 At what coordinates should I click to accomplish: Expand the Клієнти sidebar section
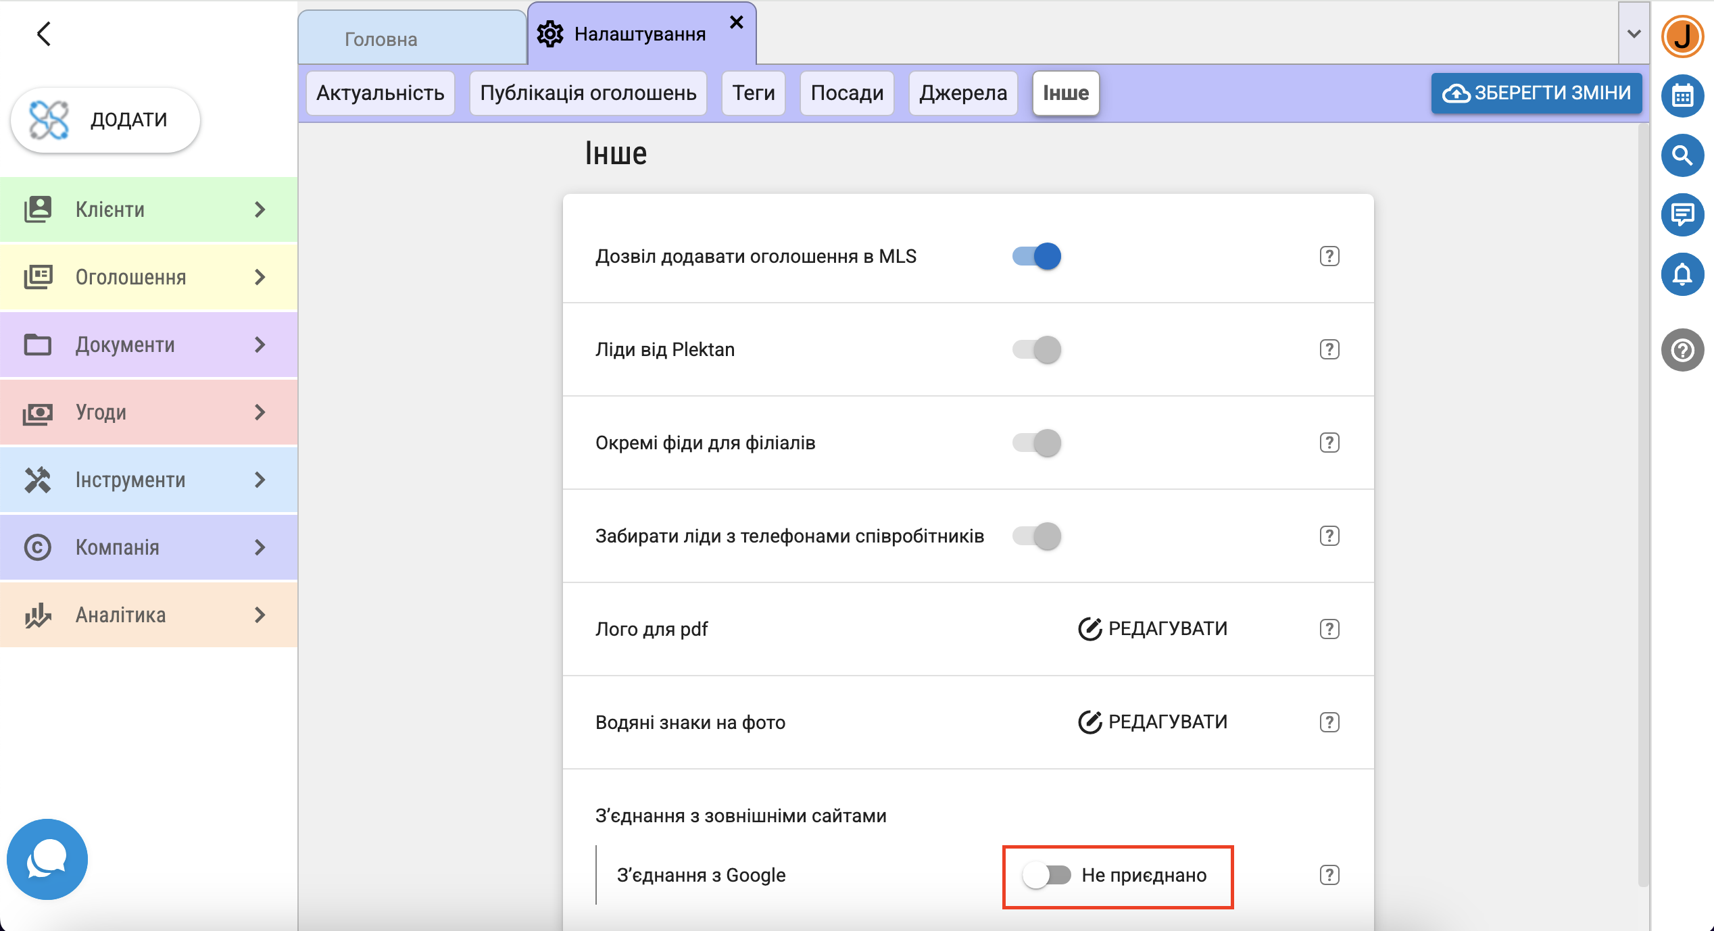(x=149, y=209)
